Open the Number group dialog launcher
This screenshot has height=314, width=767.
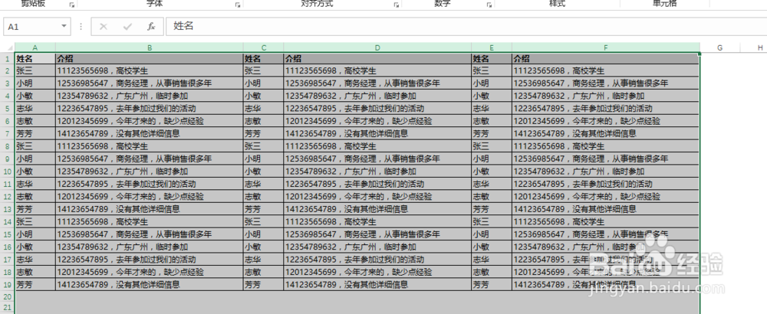(489, 5)
